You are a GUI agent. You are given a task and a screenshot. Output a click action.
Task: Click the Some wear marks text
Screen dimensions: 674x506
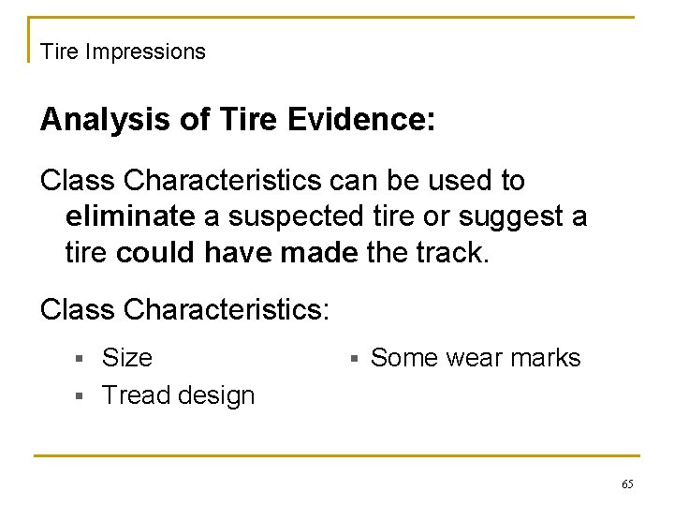coord(476,358)
